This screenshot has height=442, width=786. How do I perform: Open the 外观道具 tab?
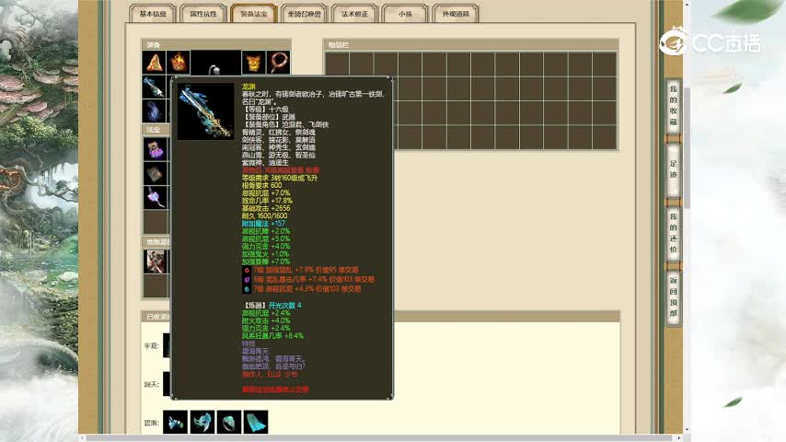pos(456,14)
